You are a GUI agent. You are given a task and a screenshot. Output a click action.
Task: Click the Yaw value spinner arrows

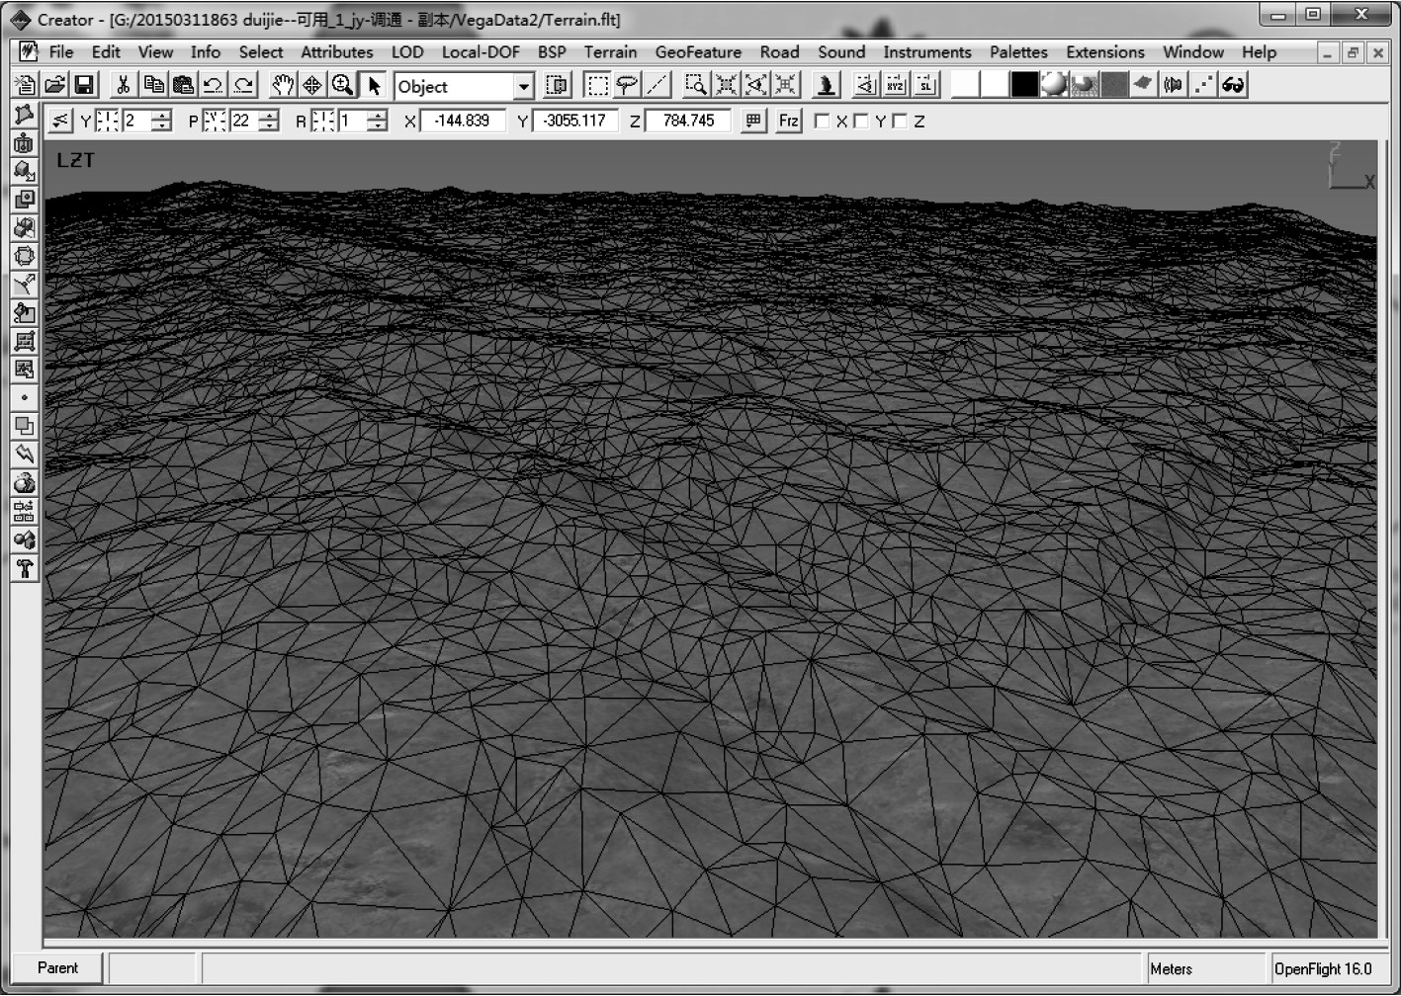(x=161, y=122)
